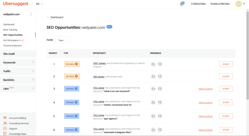
Task: Thumbs up the "metric conversion how to" opportunity
Action: pos(153,102)
